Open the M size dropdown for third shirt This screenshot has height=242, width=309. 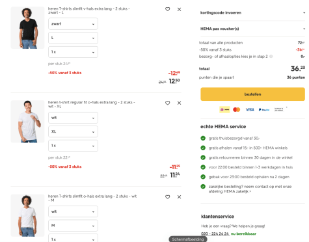pos(73,226)
